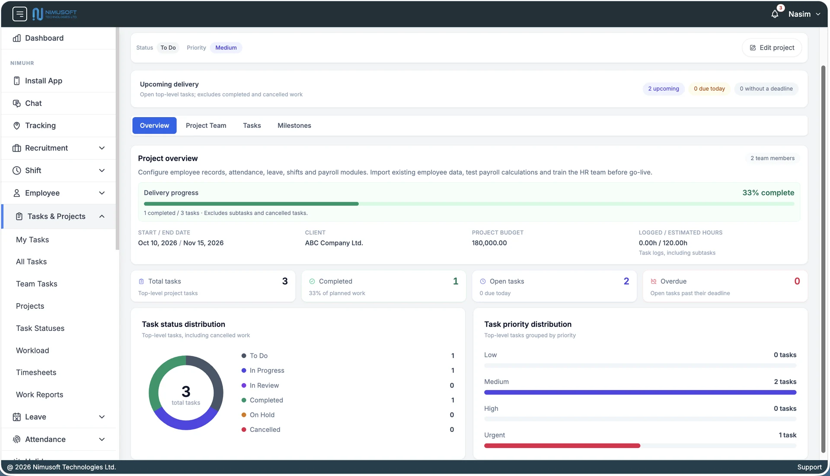Click the pencil icon on Edit project
This screenshot has height=476, width=830.
pos(753,48)
